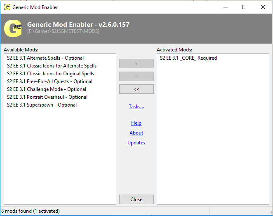
Task: Click the Generic Mod Enabler title bar icon
Action: click(x=7, y=7)
